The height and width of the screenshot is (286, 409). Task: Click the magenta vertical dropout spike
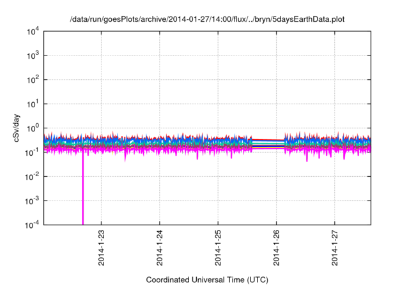pos(82,188)
